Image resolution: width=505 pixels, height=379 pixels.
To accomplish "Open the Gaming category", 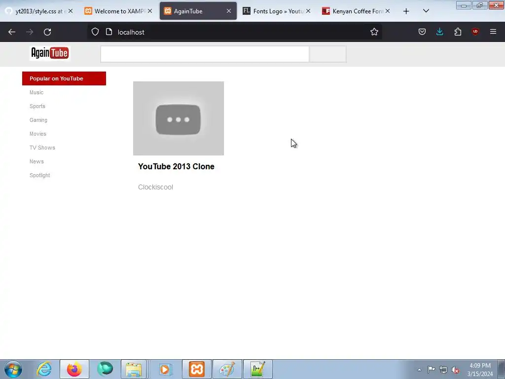I will tap(38, 120).
